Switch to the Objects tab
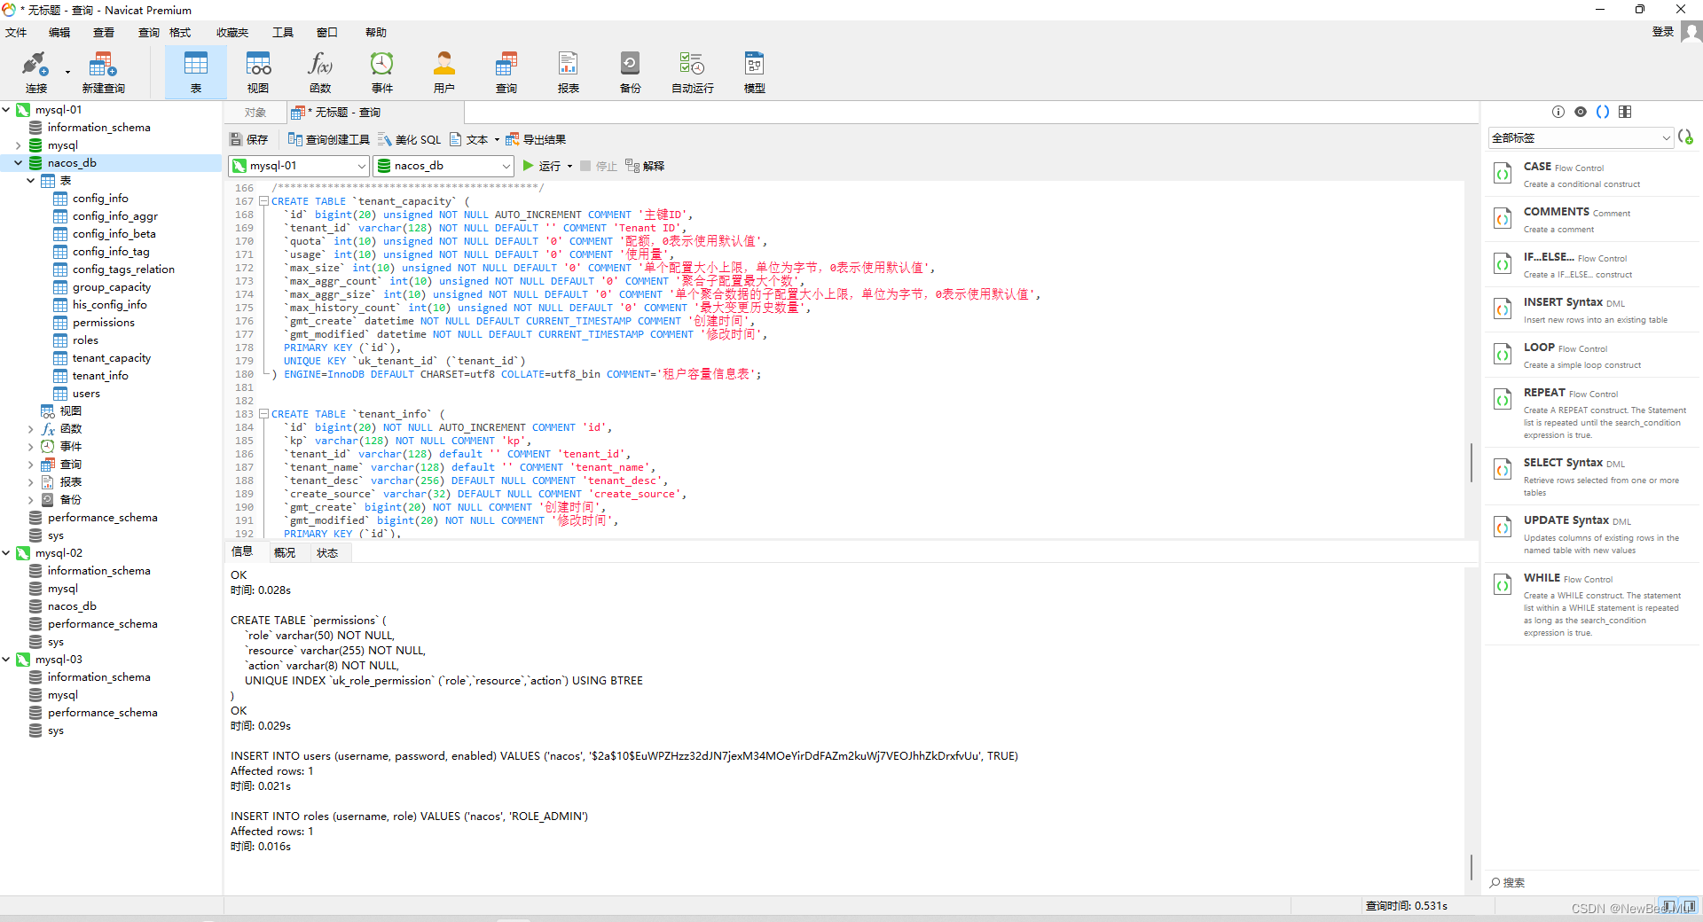 [x=255, y=113]
